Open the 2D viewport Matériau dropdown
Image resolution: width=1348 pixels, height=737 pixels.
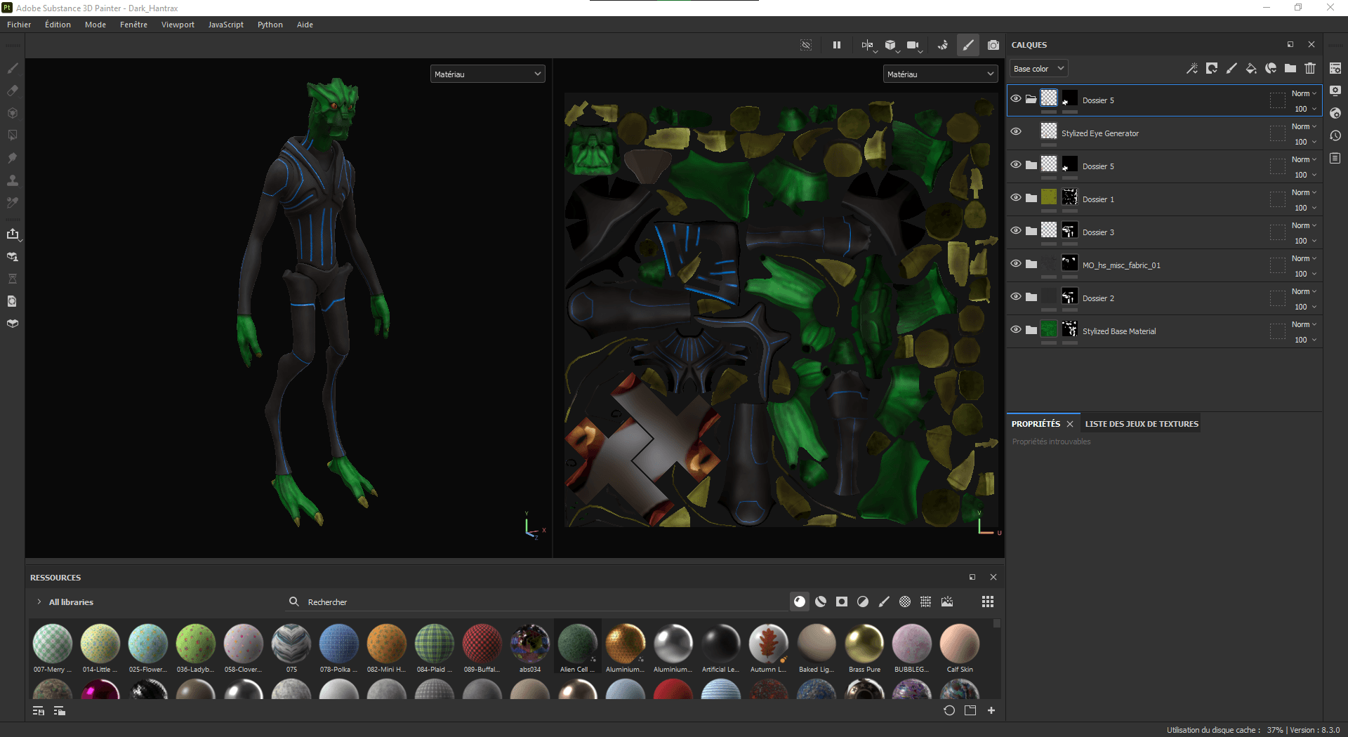pos(940,74)
